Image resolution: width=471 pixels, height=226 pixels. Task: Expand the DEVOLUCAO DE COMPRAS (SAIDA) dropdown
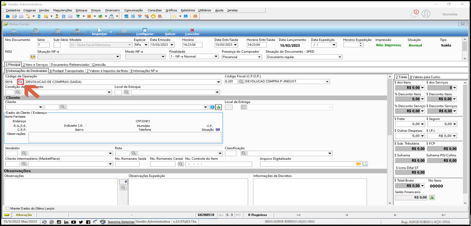218,82
